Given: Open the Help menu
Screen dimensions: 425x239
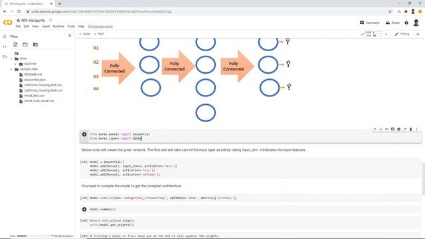Looking at the screenshot, I should (x=81, y=27).
